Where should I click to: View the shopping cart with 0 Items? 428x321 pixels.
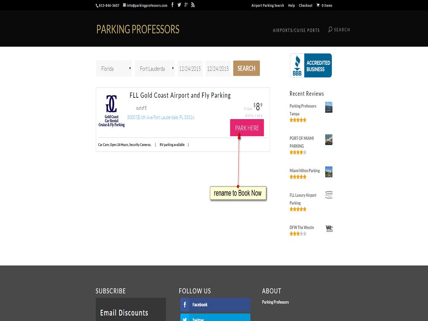pos(324,5)
